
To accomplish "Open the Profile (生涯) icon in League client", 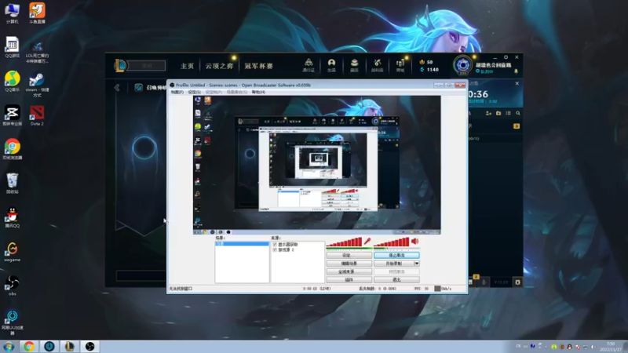I will coord(331,65).
